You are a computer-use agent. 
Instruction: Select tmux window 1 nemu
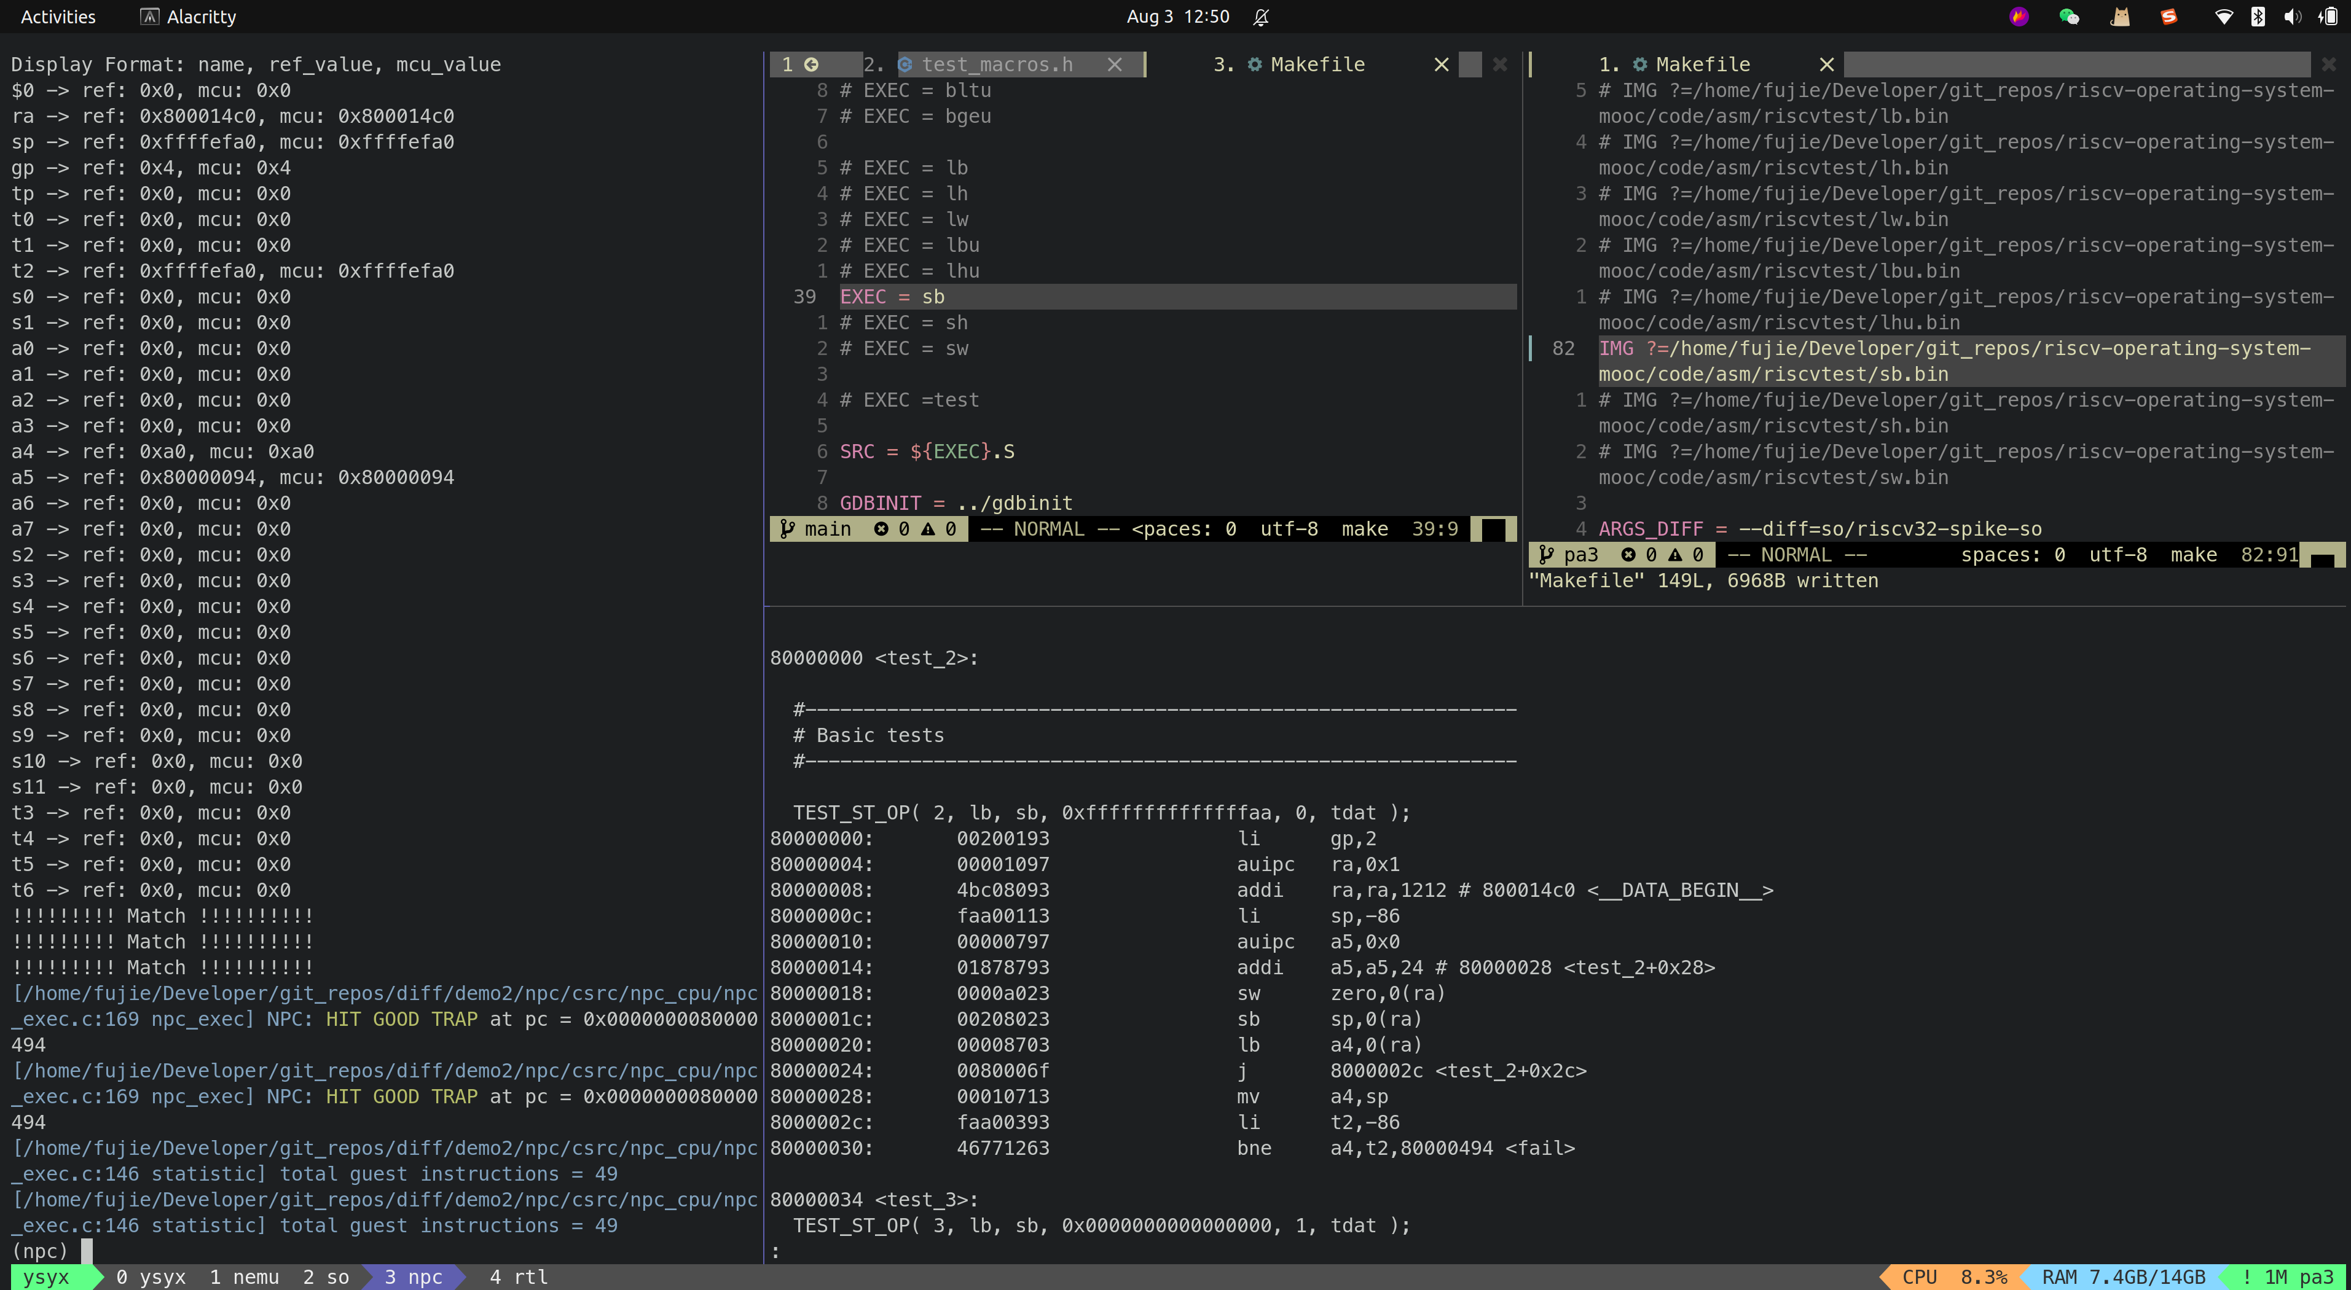coord(245,1277)
